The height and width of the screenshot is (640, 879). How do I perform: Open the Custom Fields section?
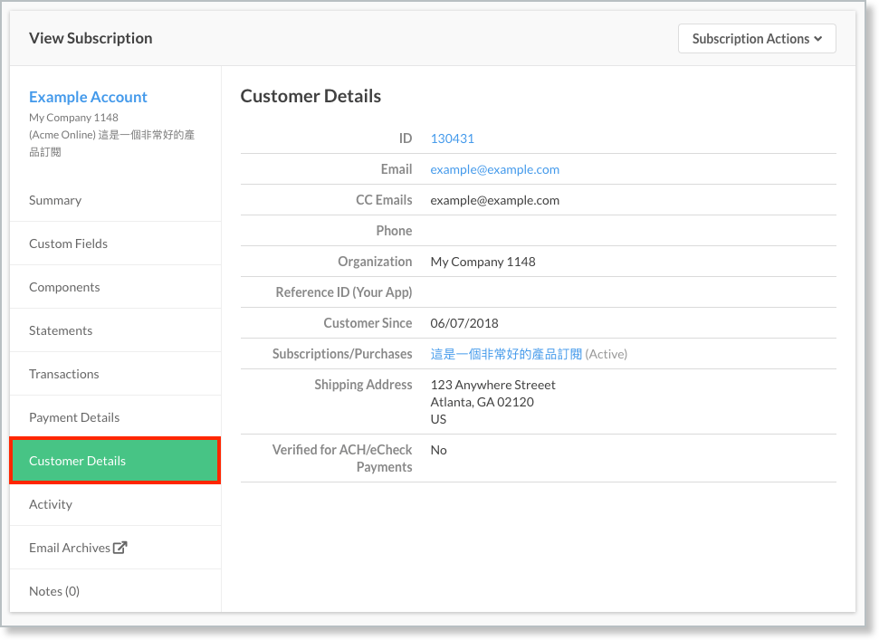click(x=68, y=243)
